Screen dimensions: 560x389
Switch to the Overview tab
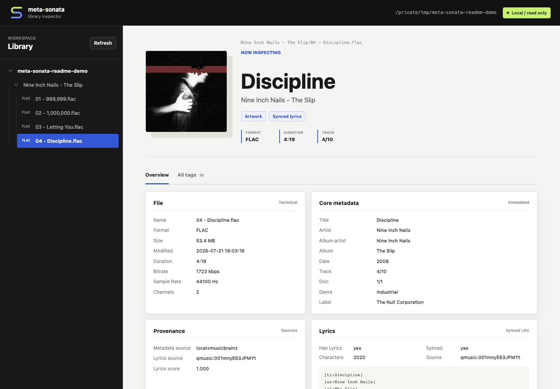(x=157, y=175)
